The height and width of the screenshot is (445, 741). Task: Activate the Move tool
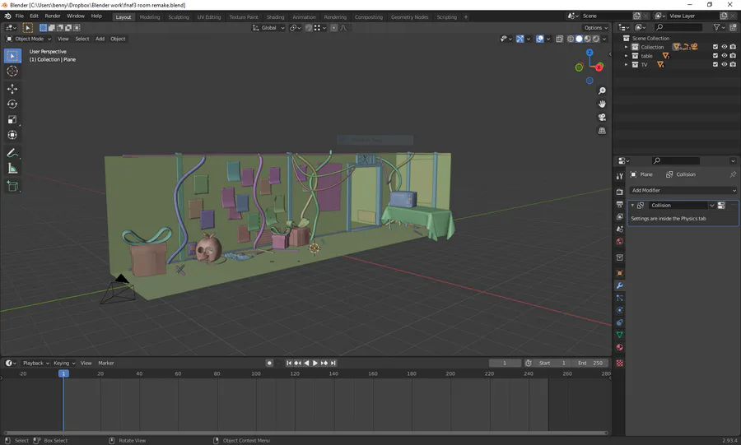[x=12, y=89]
